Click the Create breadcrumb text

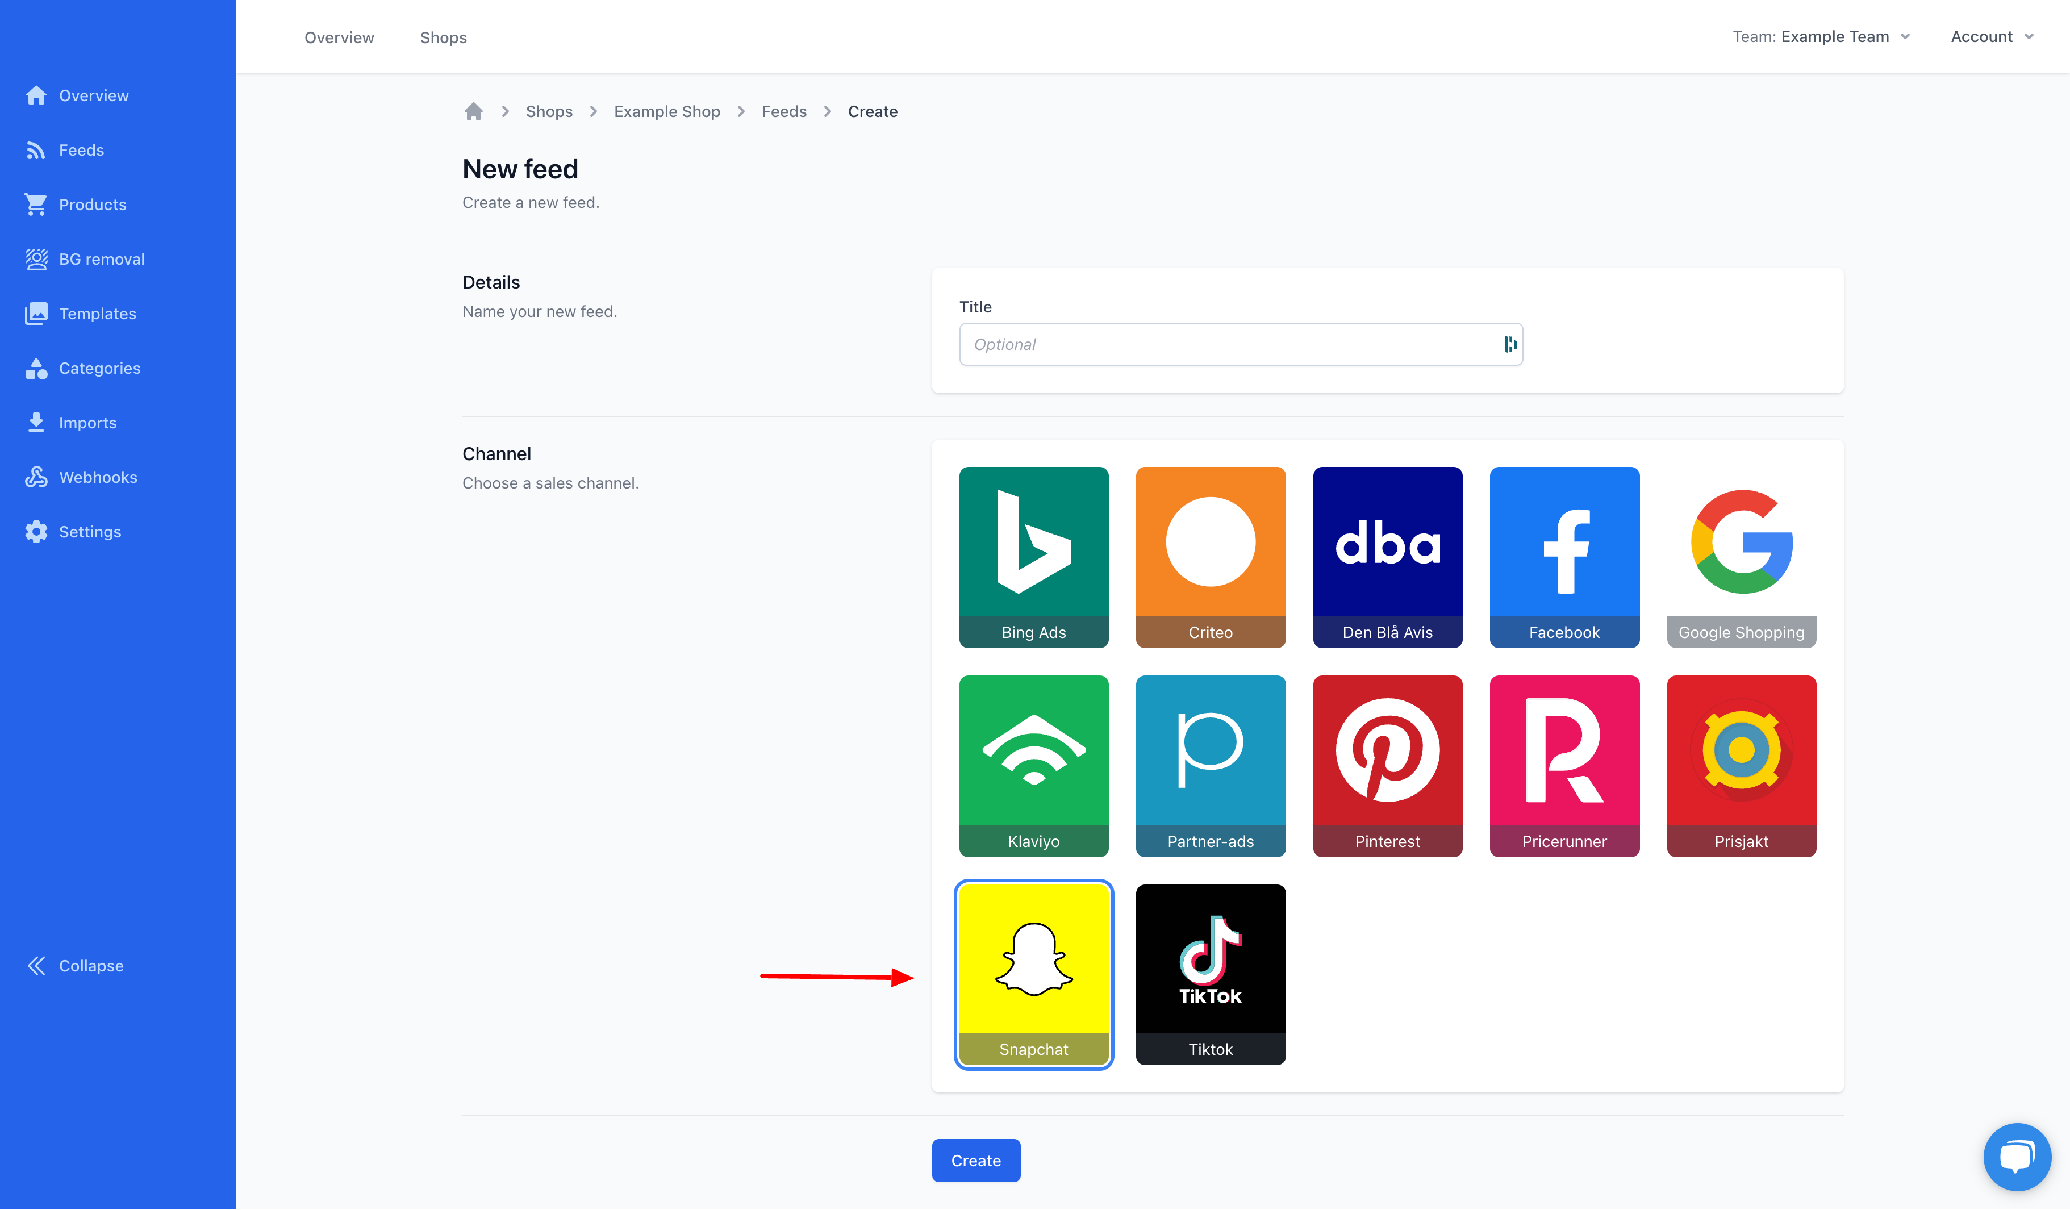point(873,112)
